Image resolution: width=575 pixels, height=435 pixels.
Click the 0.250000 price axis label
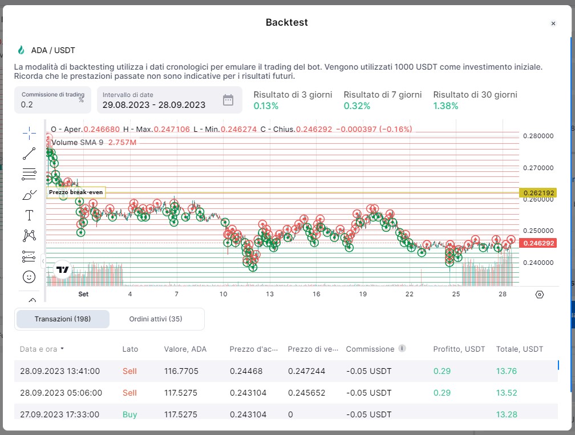538,231
